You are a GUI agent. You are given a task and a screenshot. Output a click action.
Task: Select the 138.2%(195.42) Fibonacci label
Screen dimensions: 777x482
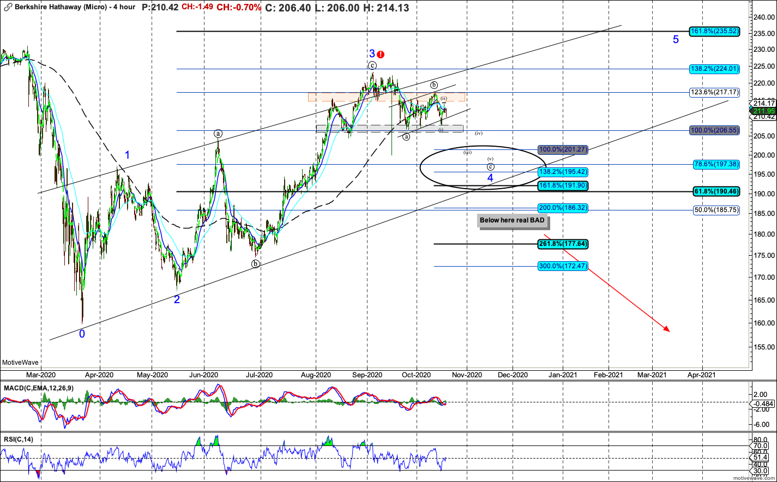click(x=563, y=172)
